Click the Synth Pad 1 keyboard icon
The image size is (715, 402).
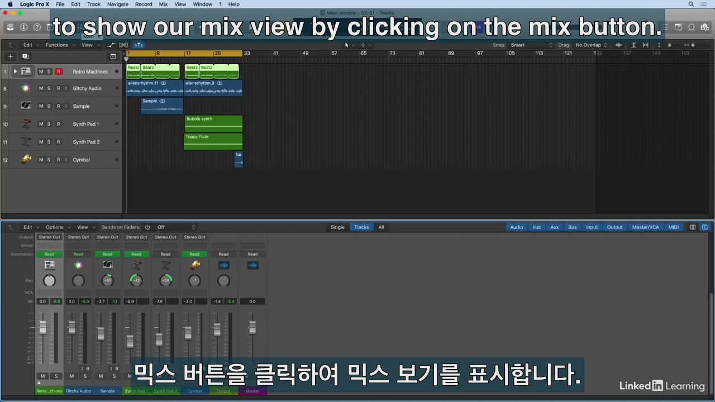[26, 124]
